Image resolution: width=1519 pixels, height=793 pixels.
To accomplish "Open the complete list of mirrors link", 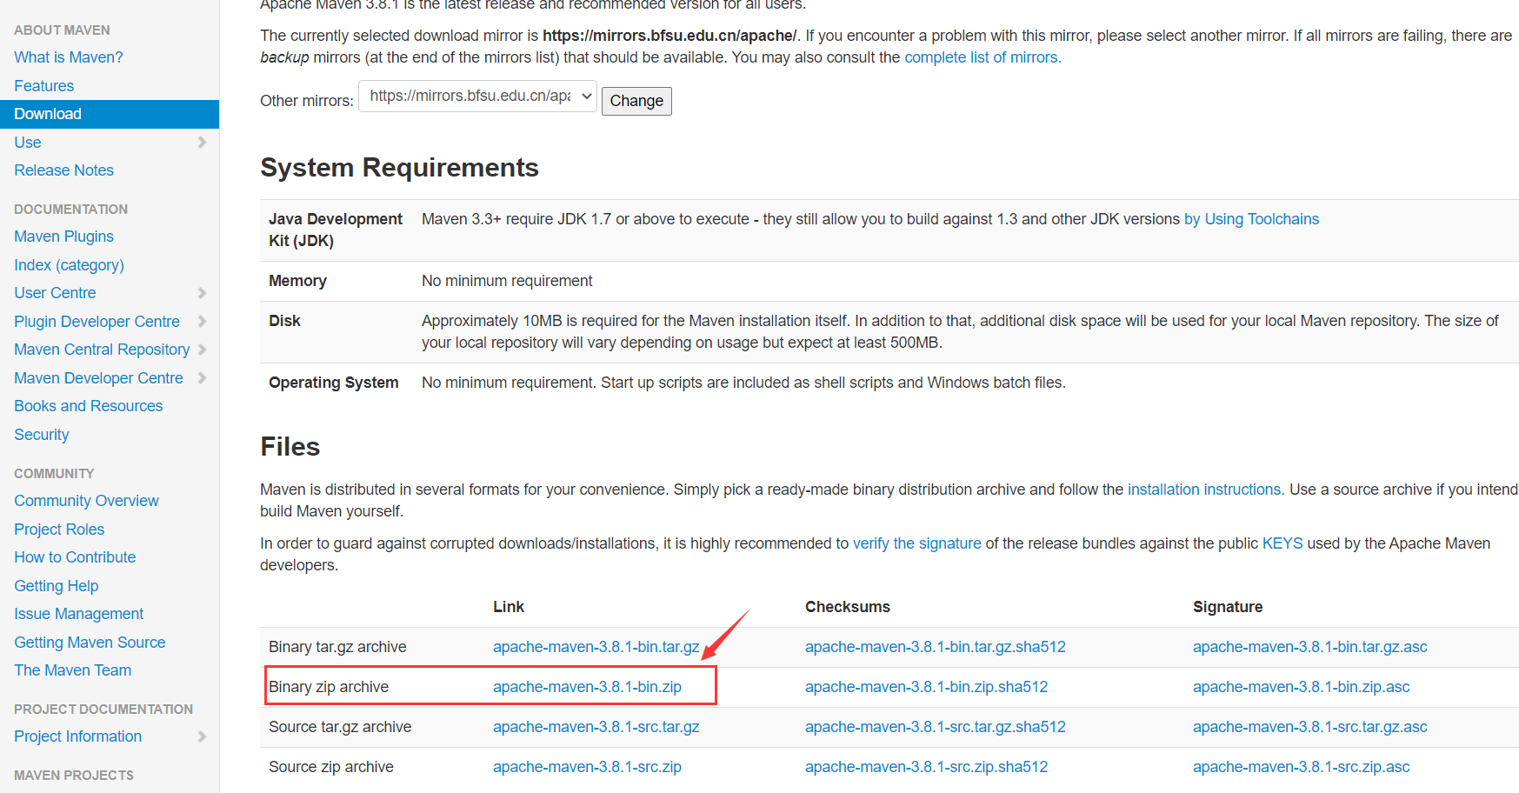I will (x=981, y=57).
